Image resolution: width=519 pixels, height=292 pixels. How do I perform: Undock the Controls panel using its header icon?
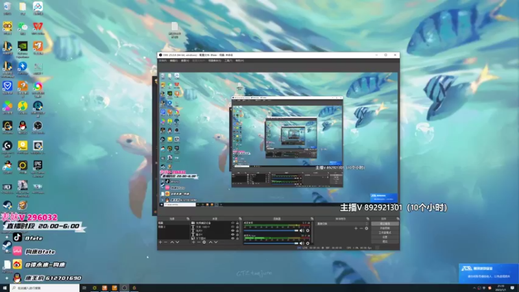397,219
